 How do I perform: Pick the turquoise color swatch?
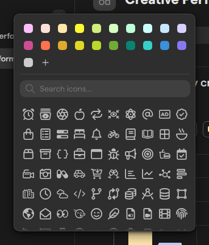tap(148, 45)
